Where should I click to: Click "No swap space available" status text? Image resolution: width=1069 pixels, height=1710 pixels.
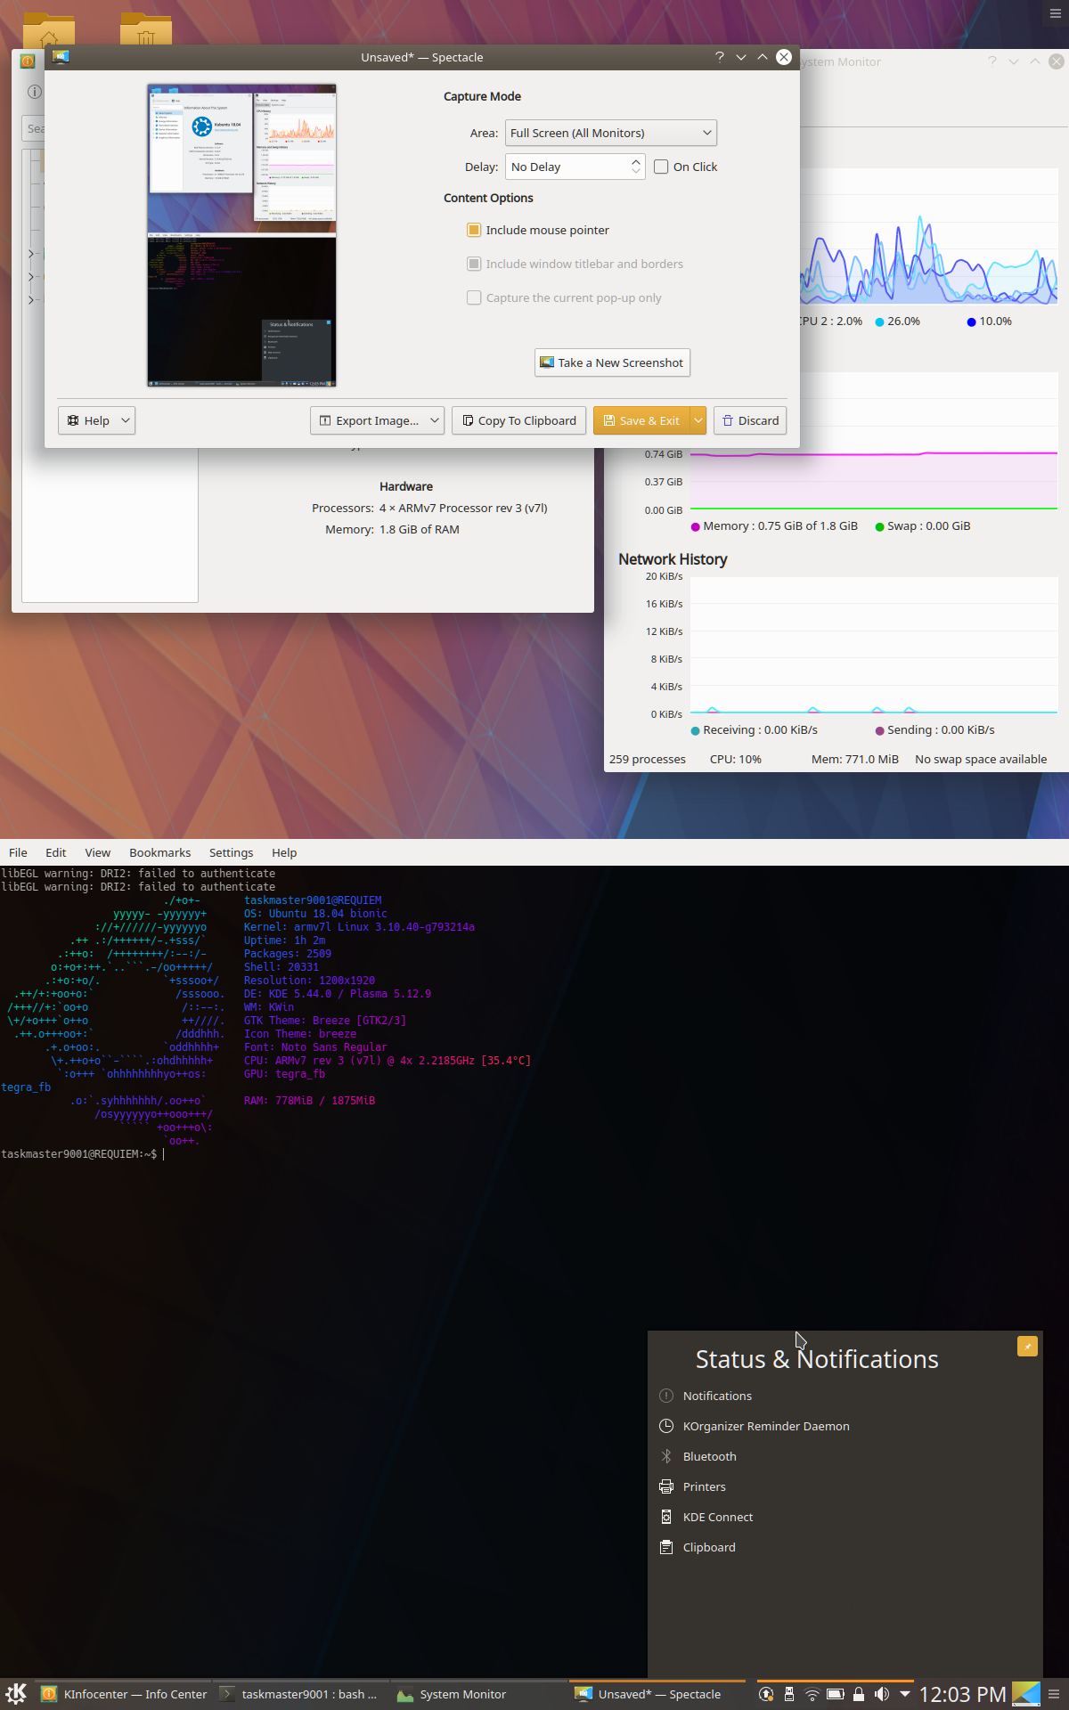(x=981, y=760)
